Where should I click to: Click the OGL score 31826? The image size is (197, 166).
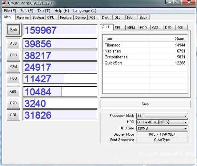(x=60, y=115)
